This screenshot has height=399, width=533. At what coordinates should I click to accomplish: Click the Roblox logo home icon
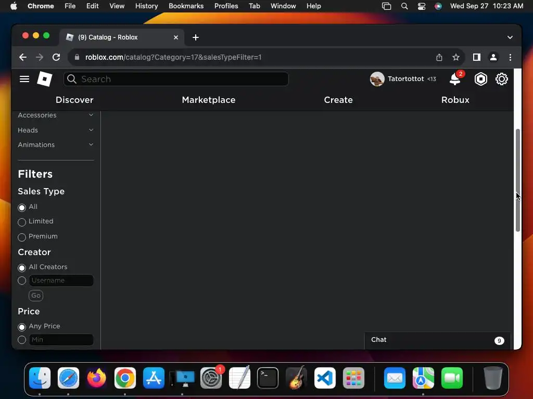click(45, 79)
